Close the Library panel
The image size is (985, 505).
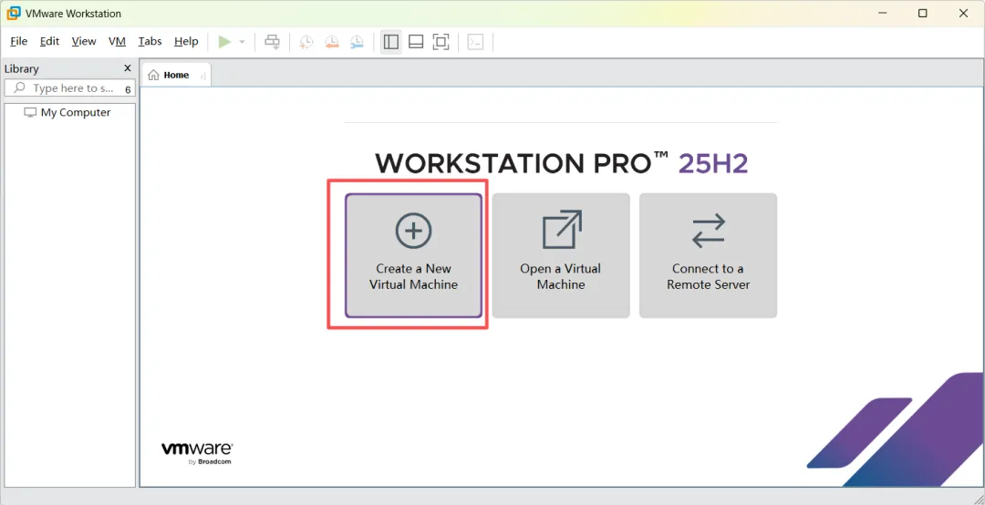[x=128, y=68]
